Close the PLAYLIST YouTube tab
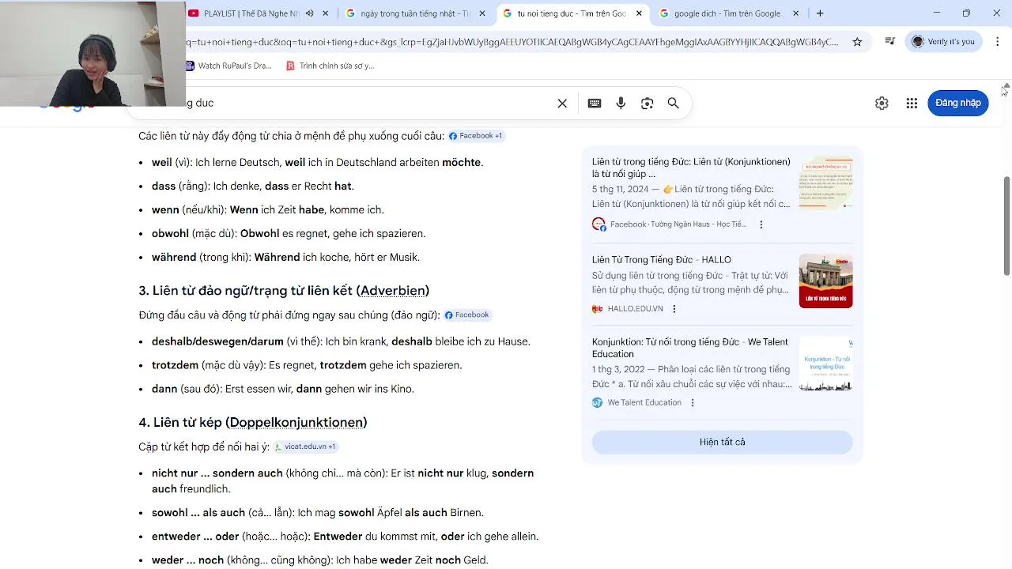The image size is (1012, 569). pyautogui.click(x=325, y=13)
